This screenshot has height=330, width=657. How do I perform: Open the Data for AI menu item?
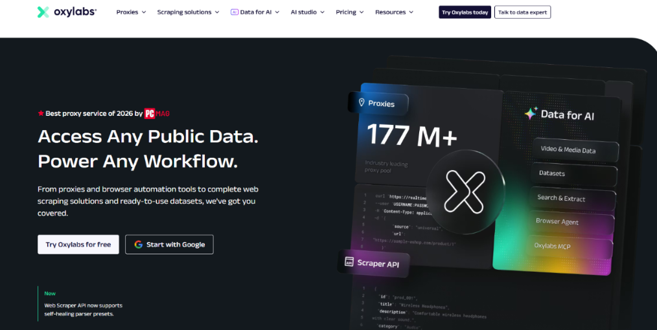point(255,12)
